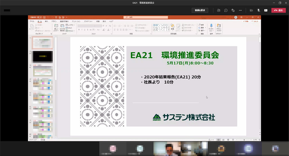Open the Section (セクション) dropdown
Screen dimensions: 289x156
coord(71,31)
